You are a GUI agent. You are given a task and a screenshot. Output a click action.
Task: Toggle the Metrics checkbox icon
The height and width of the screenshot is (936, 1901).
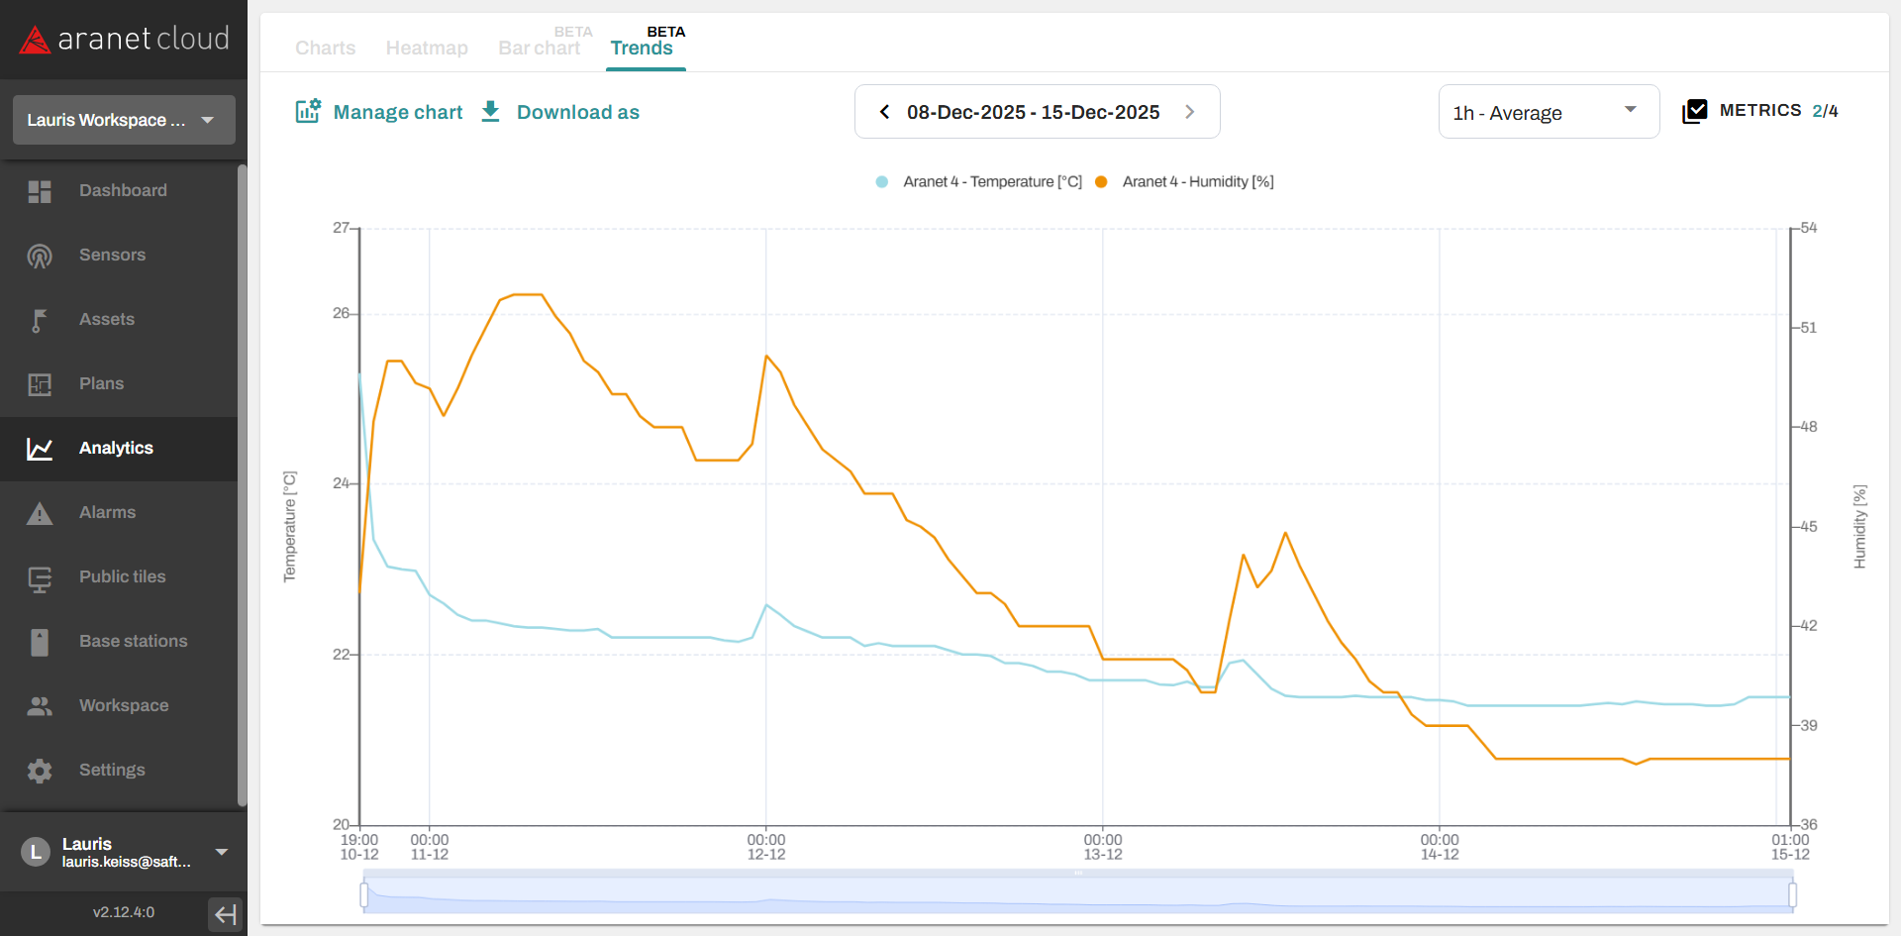click(x=1694, y=111)
